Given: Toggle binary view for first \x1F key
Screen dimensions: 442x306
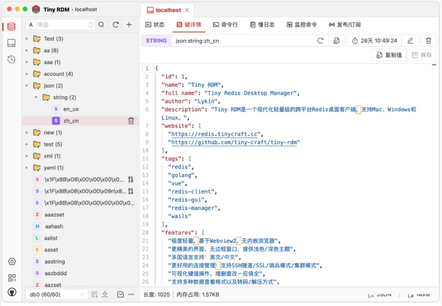Looking at the screenshot, I should coord(130,180).
